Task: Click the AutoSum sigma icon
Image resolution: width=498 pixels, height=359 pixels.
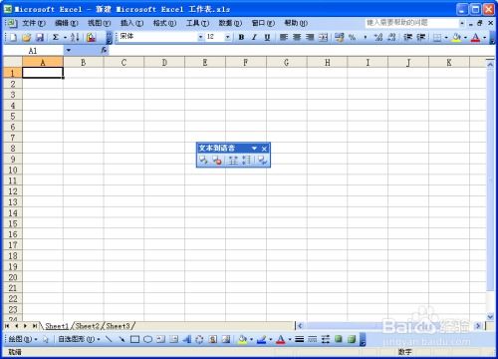Action: [x=56, y=37]
